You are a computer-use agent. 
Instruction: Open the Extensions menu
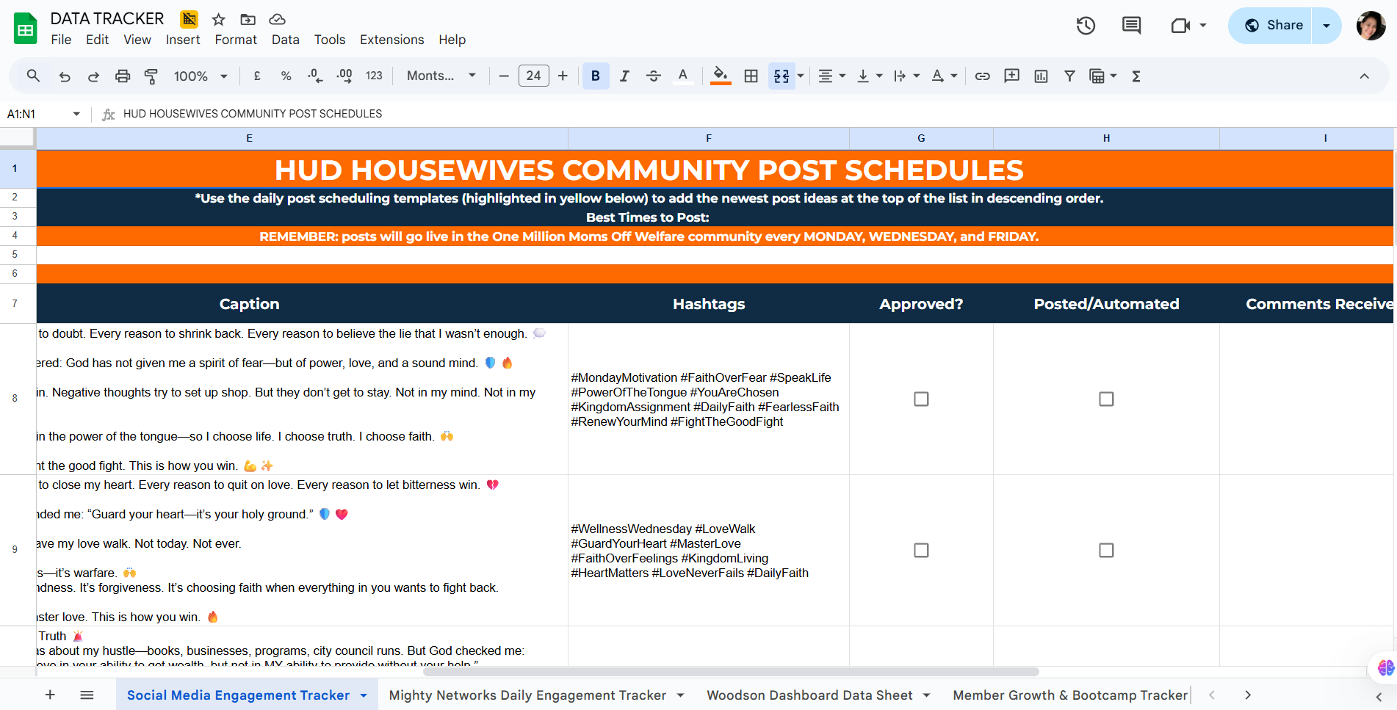coord(391,40)
